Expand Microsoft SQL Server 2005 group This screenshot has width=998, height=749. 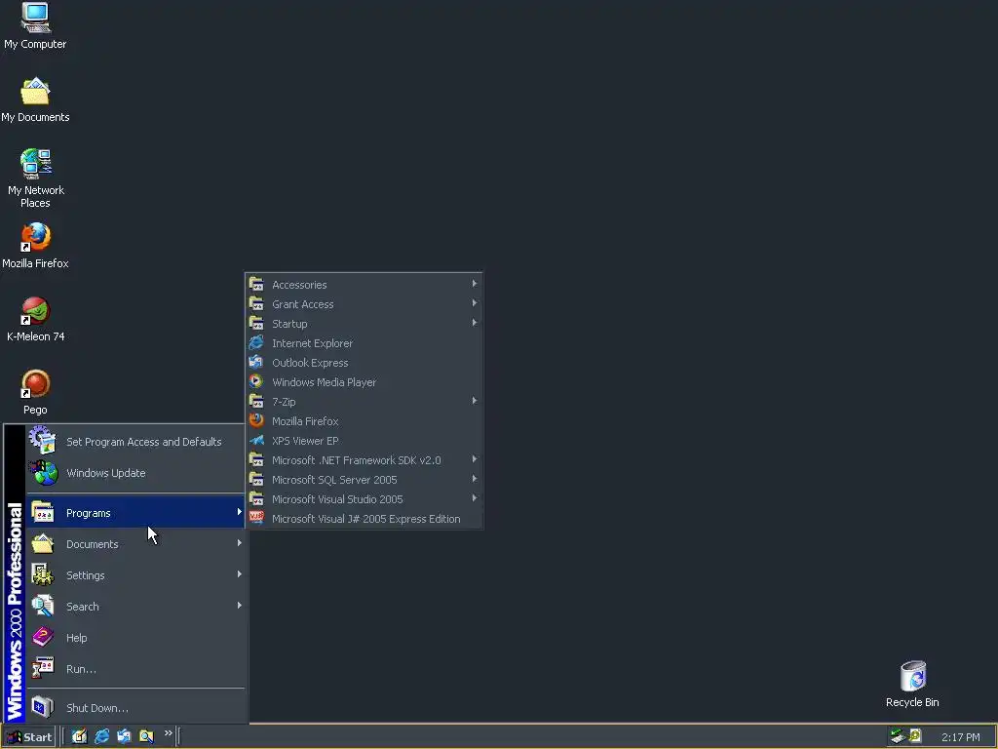[x=364, y=480]
